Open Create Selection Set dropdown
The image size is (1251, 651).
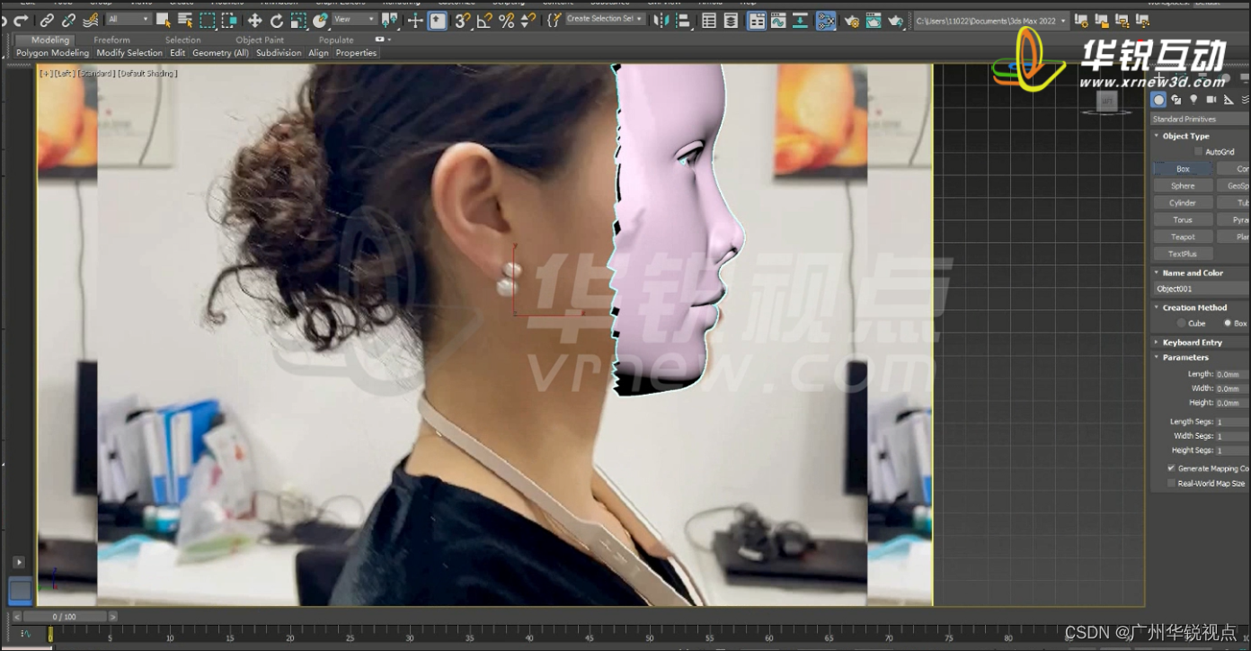(604, 19)
